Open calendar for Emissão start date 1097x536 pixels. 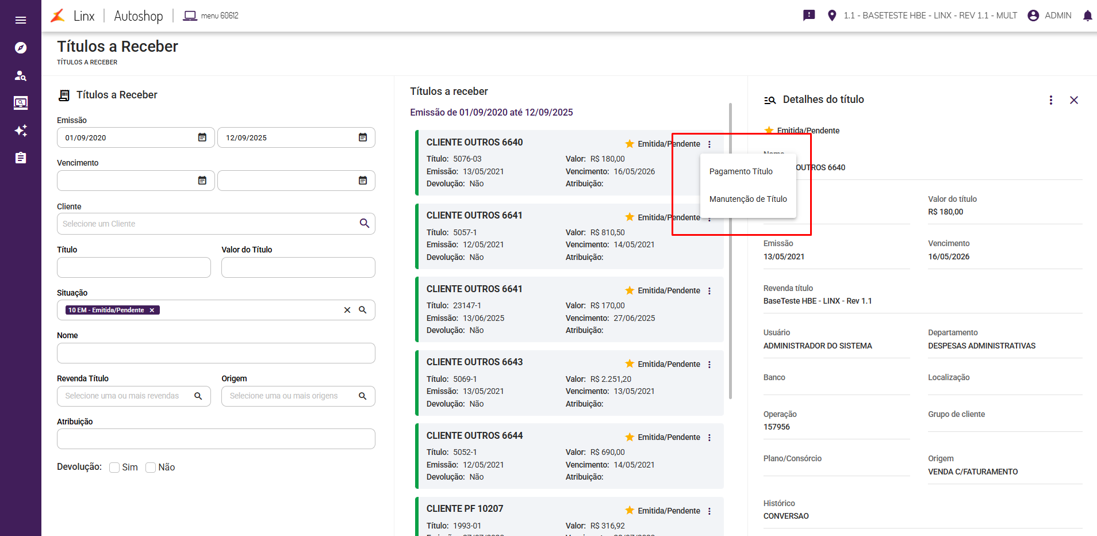[202, 137]
